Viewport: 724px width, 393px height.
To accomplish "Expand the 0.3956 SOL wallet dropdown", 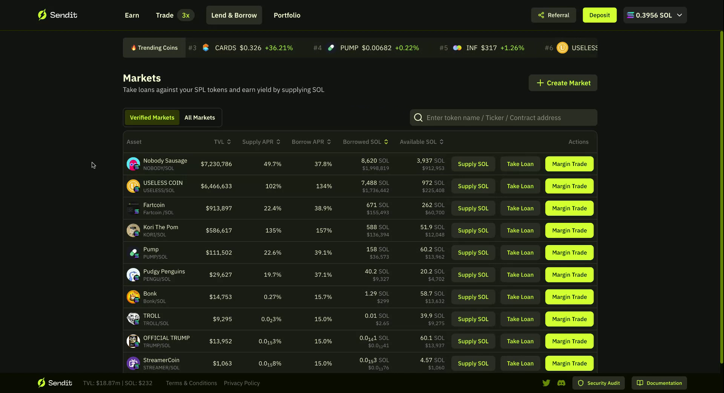I will pos(655,15).
